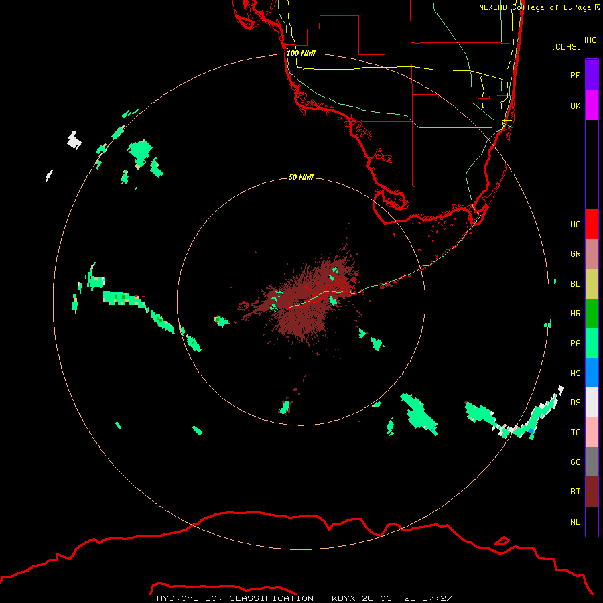
Task: Click the "HHC" product label
Action: coord(589,40)
